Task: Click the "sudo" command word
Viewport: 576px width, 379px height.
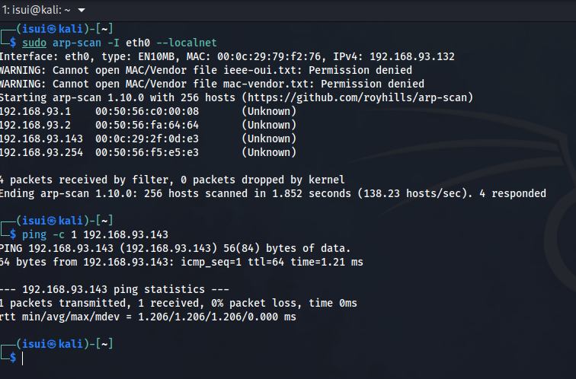Action: 34,43
